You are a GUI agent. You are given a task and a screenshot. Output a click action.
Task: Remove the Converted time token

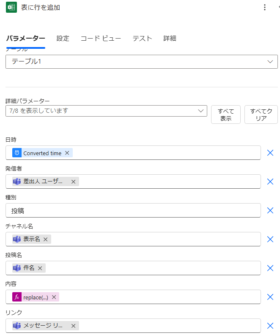pos(67,153)
